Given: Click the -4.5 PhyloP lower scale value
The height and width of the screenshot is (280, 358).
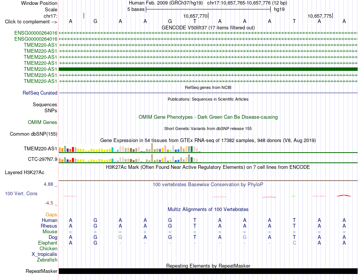Looking at the screenshot, I should click(x=49, y=203).
